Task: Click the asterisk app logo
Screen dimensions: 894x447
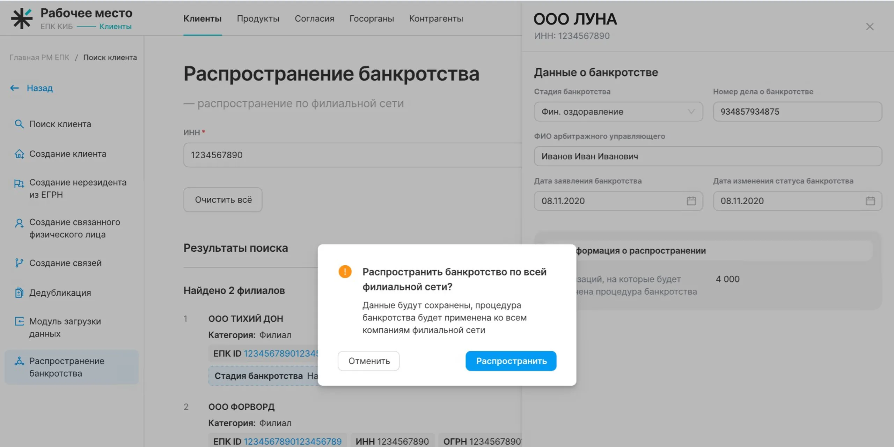Action: pyautogui.click(x=21, y=18)
